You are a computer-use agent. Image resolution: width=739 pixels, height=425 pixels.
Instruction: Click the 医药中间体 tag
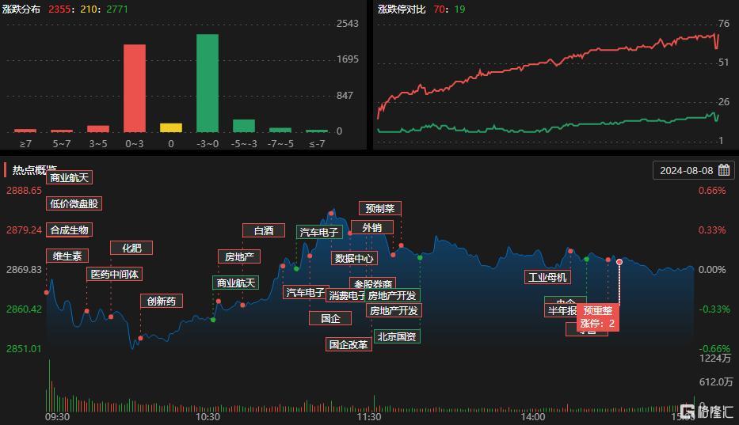(x=115, y=274)
